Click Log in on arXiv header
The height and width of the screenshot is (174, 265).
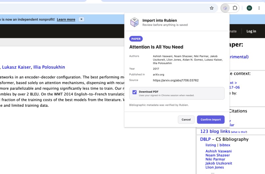(251, 31)
